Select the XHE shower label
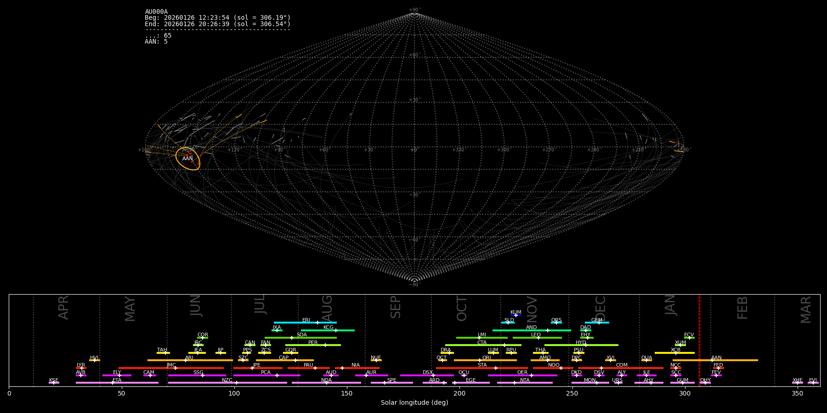Screen dimensions: 827x413 click(798, 380)
